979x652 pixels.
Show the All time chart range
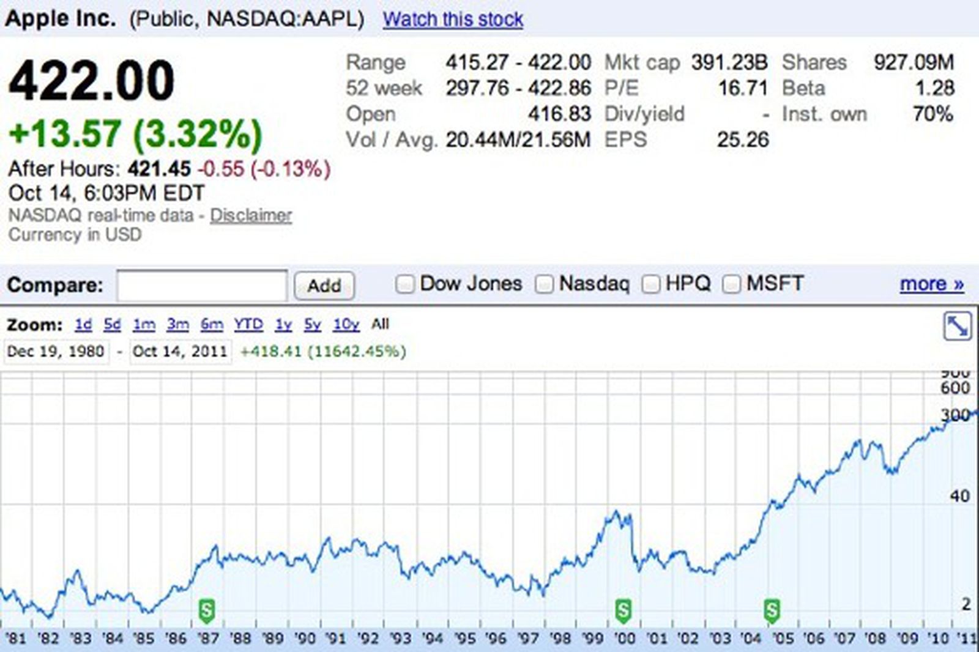pyautogui.click(x=381, y=325)
